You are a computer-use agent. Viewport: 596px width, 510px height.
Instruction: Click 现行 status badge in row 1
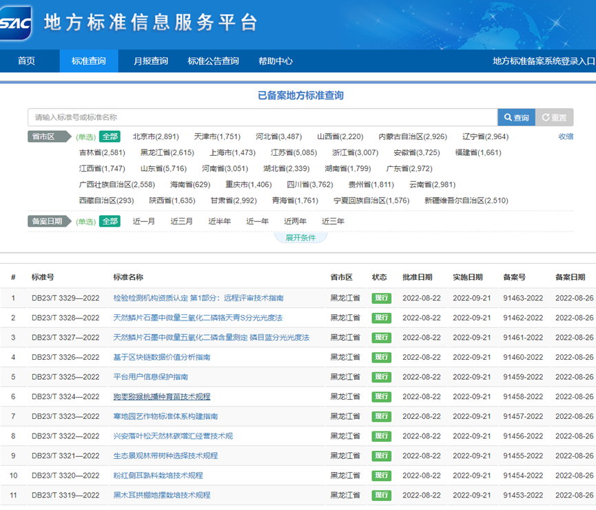pyautogui.click(x=381, y=298)
